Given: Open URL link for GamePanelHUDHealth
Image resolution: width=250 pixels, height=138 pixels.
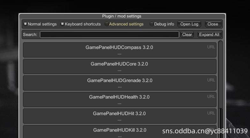Looking at the screenshot, I should 211,97.
